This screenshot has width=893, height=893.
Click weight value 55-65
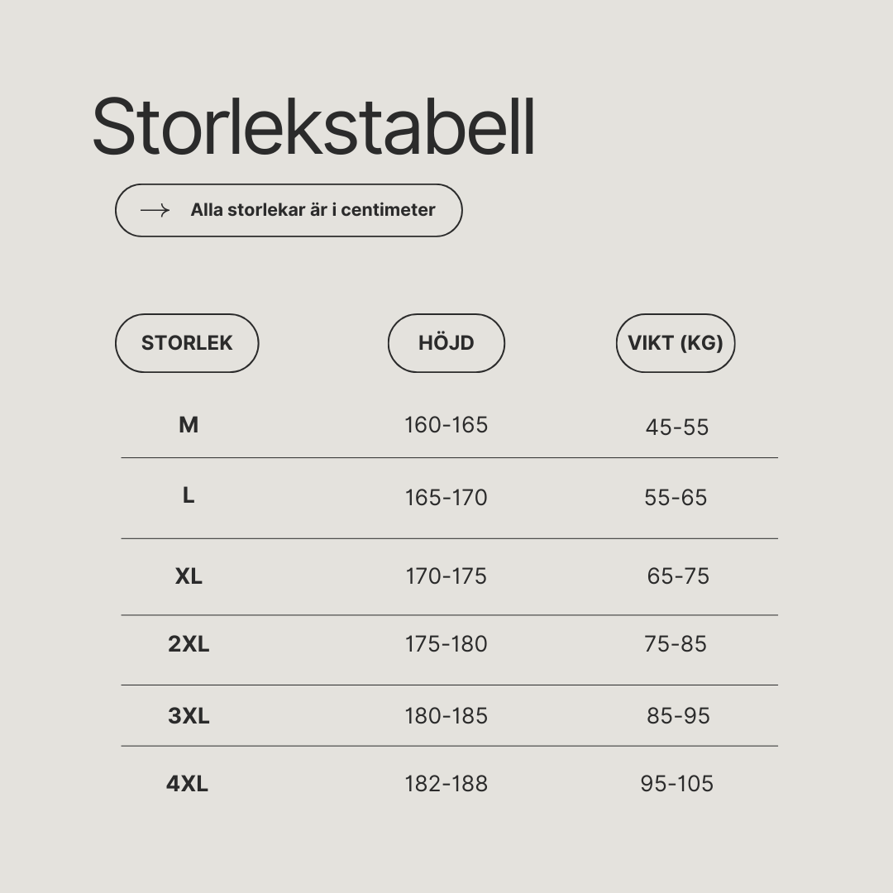tap(676, 498)
